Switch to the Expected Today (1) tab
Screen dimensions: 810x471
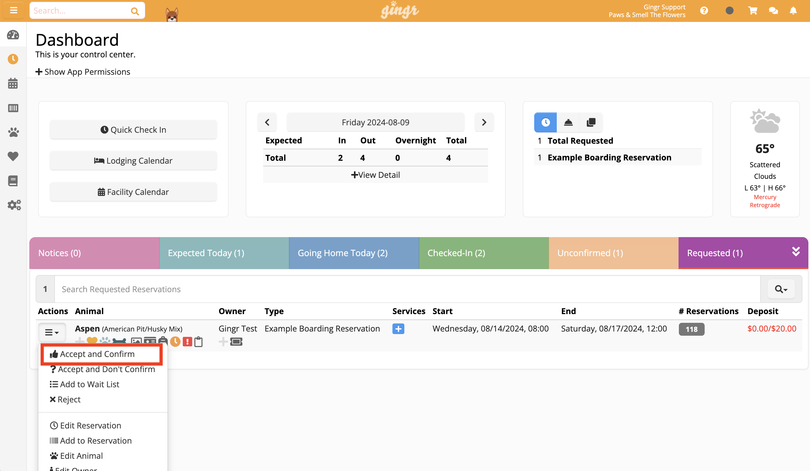tap(224, 253)
